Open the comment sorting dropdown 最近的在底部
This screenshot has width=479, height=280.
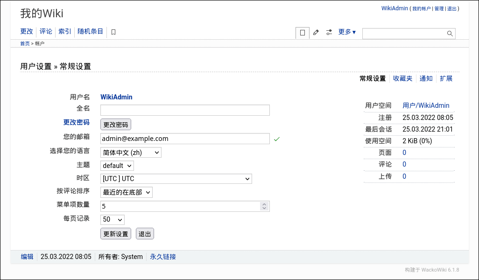click(126, 192)
